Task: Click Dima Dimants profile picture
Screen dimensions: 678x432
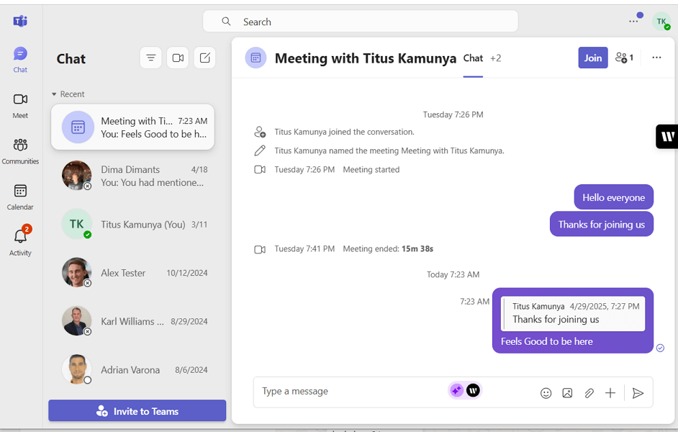Action: pos(76,175)
